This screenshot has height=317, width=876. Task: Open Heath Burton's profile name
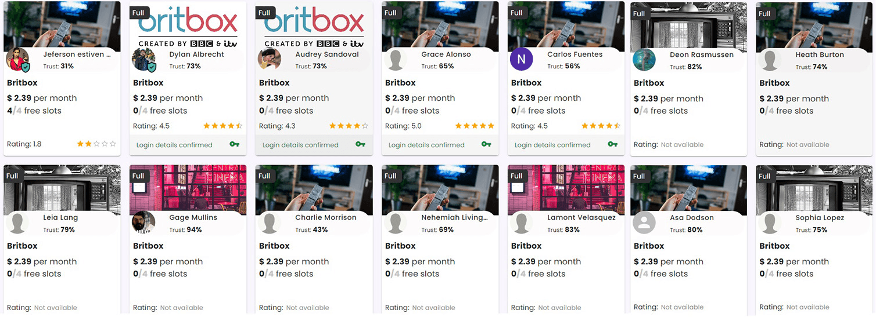[x=820, y=55]
